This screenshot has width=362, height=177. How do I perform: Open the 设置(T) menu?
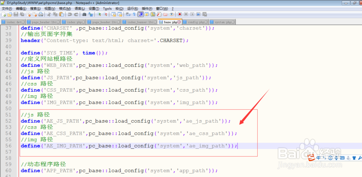(x=94, y=9)
